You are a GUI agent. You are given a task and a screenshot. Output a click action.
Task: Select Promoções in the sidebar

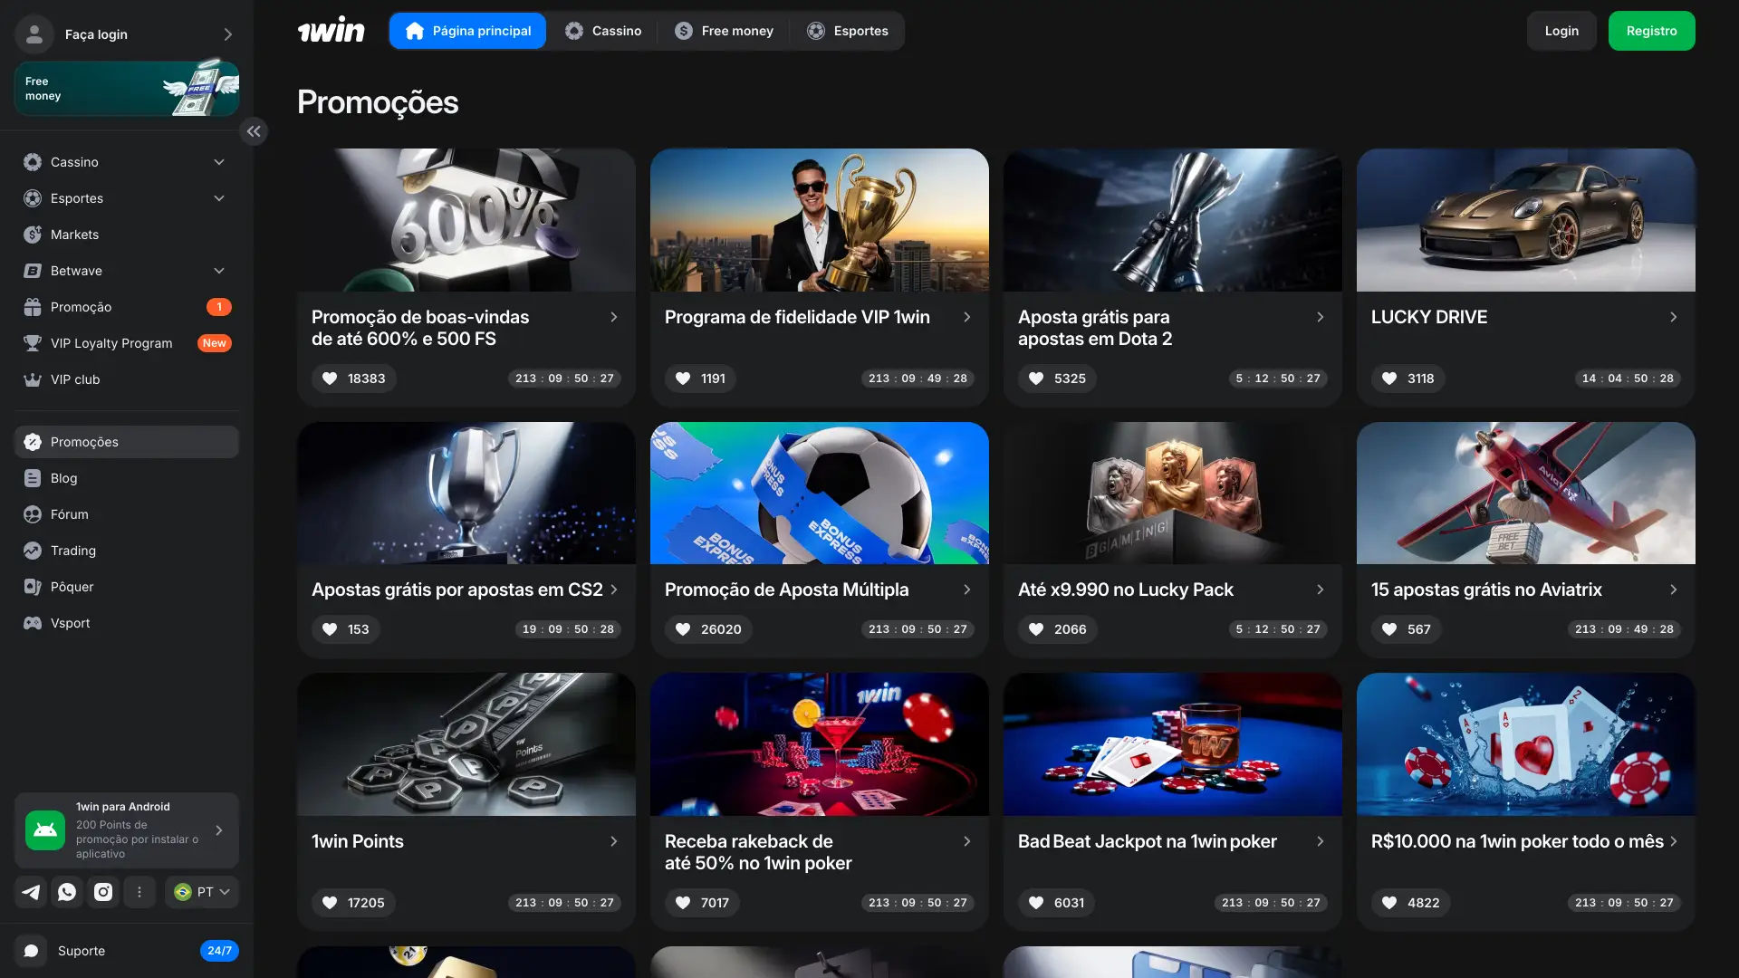click(x=127, y=442)
